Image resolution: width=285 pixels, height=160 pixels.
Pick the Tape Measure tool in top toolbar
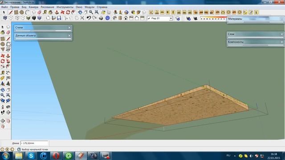click(45, 12)
